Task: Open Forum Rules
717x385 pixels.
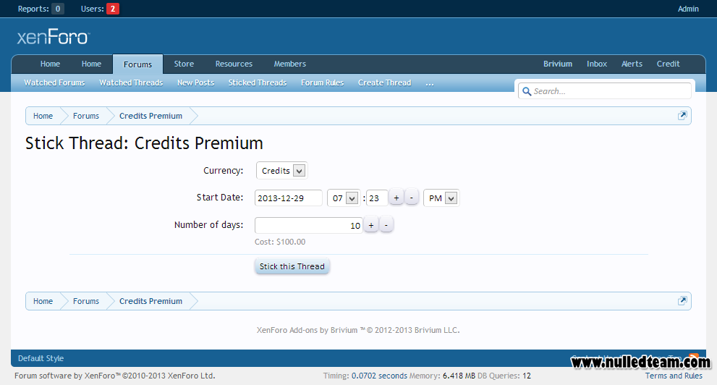Action: [x=322, y=82]
